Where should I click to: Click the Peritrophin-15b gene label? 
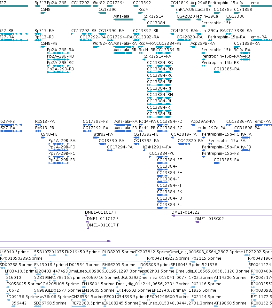(216, 23)
